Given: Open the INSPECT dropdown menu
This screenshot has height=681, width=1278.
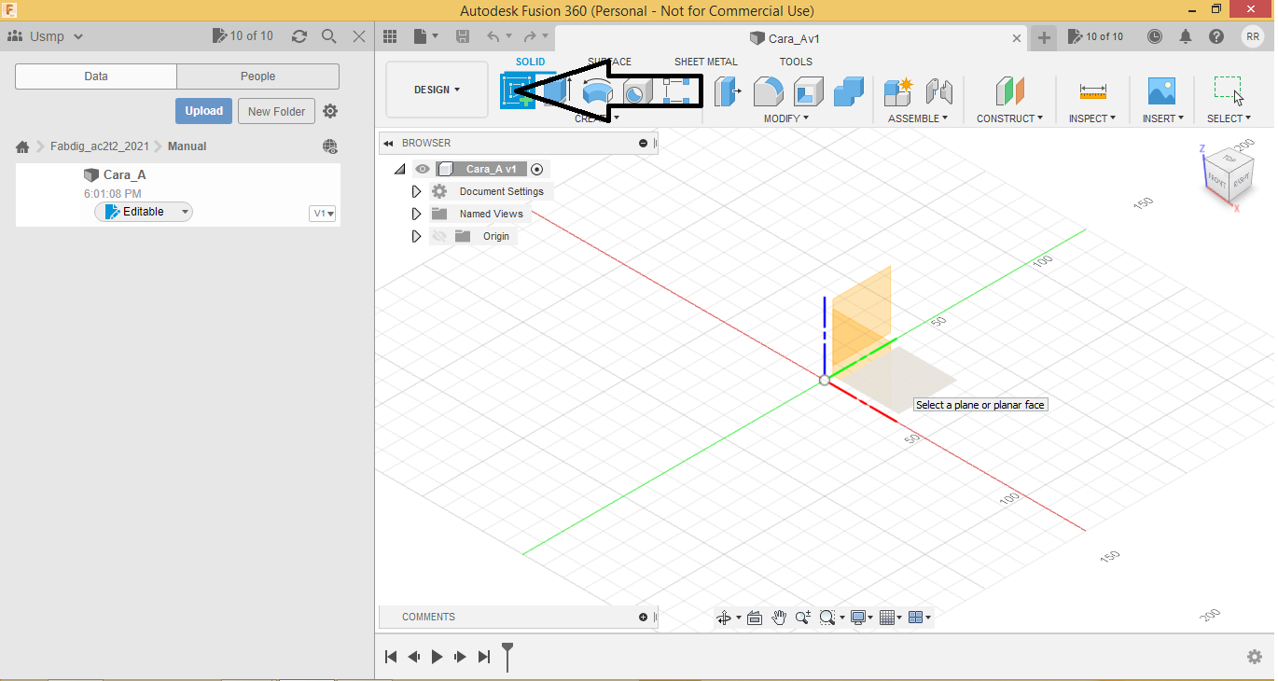Looking at the screenshot, I should pyautogui.click(x=1092, y=118).
